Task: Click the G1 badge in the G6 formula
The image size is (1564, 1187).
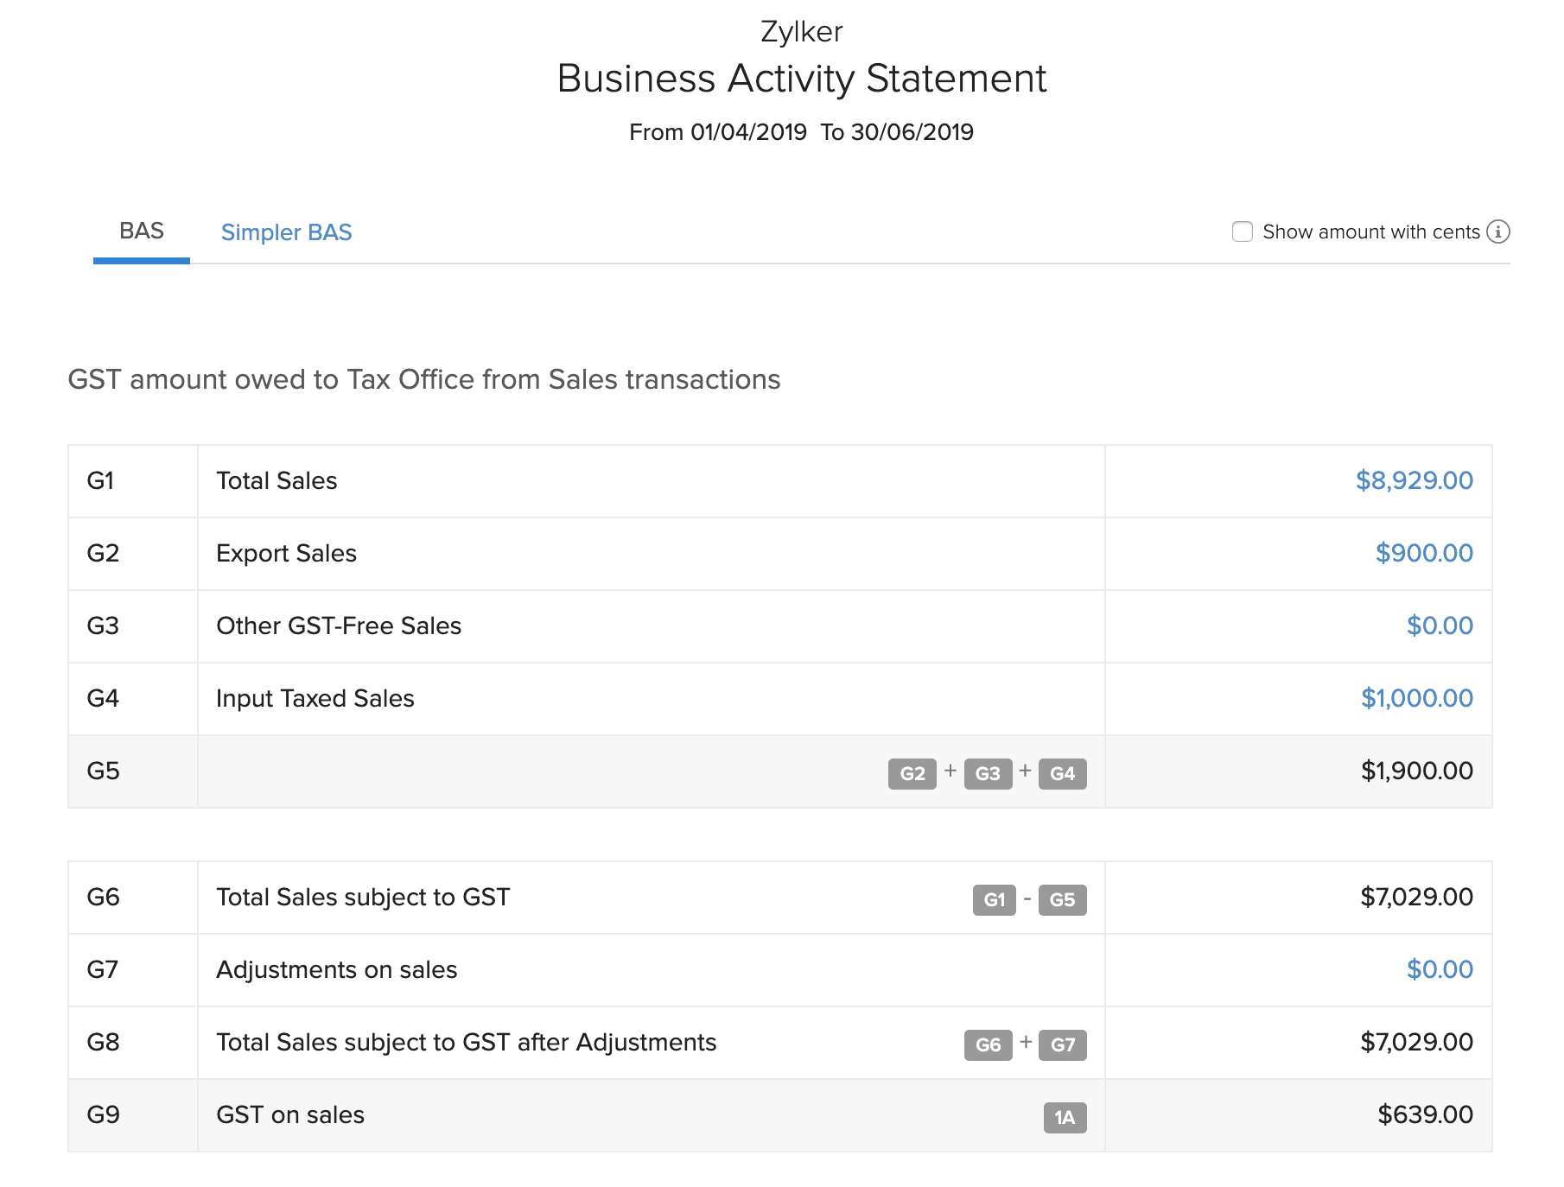Action: point(994,899)
